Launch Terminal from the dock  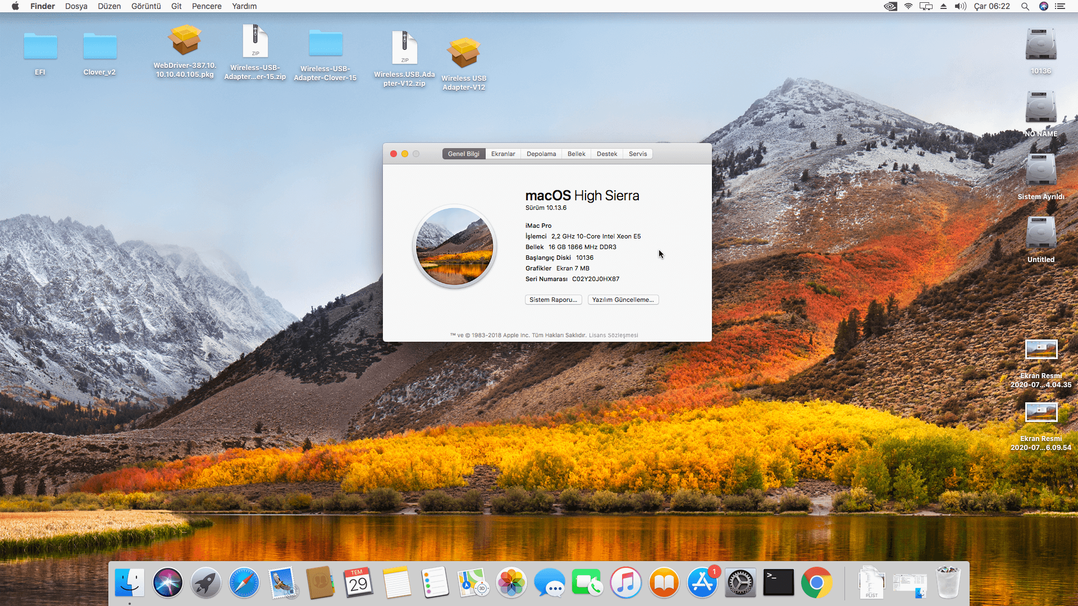click(x=778, y=583)
